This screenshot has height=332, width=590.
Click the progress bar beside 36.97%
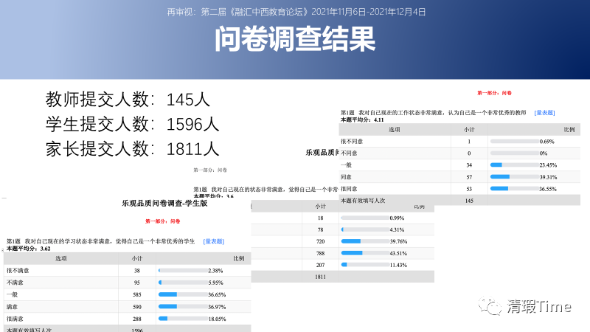pyautogui.click(x=183, y=307)
